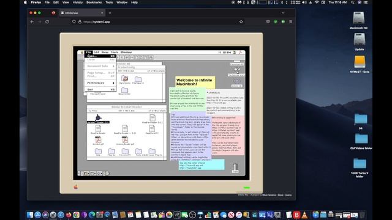Image resolution: width=392 pixels, height=220 pixels.
Task: Open the Infinite HD disk icon
Action: click(237, 81)
